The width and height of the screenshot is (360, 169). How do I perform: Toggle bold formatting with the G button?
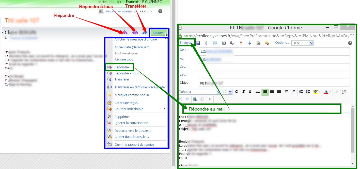(x=237, y=92)
